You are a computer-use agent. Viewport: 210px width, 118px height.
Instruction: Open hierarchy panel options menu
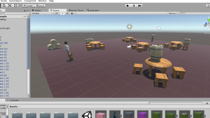point(28,11)
